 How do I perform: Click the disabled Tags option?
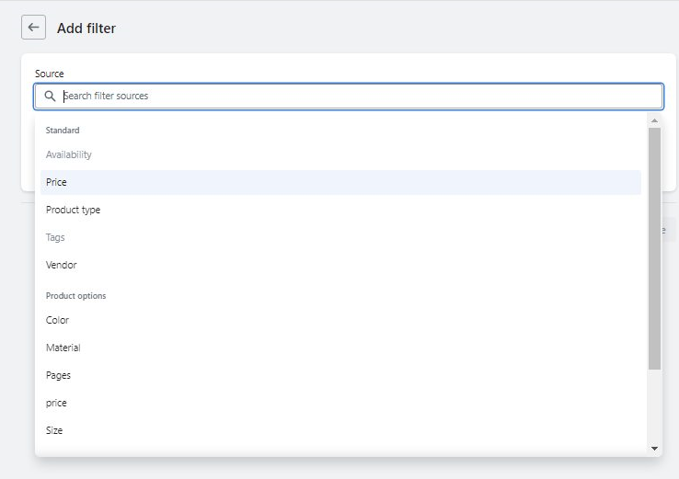tap(56, 237)
